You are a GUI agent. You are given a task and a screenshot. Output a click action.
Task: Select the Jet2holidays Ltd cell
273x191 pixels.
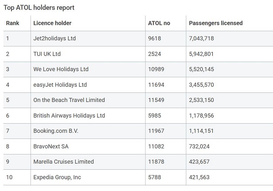(x=54, y=38)
